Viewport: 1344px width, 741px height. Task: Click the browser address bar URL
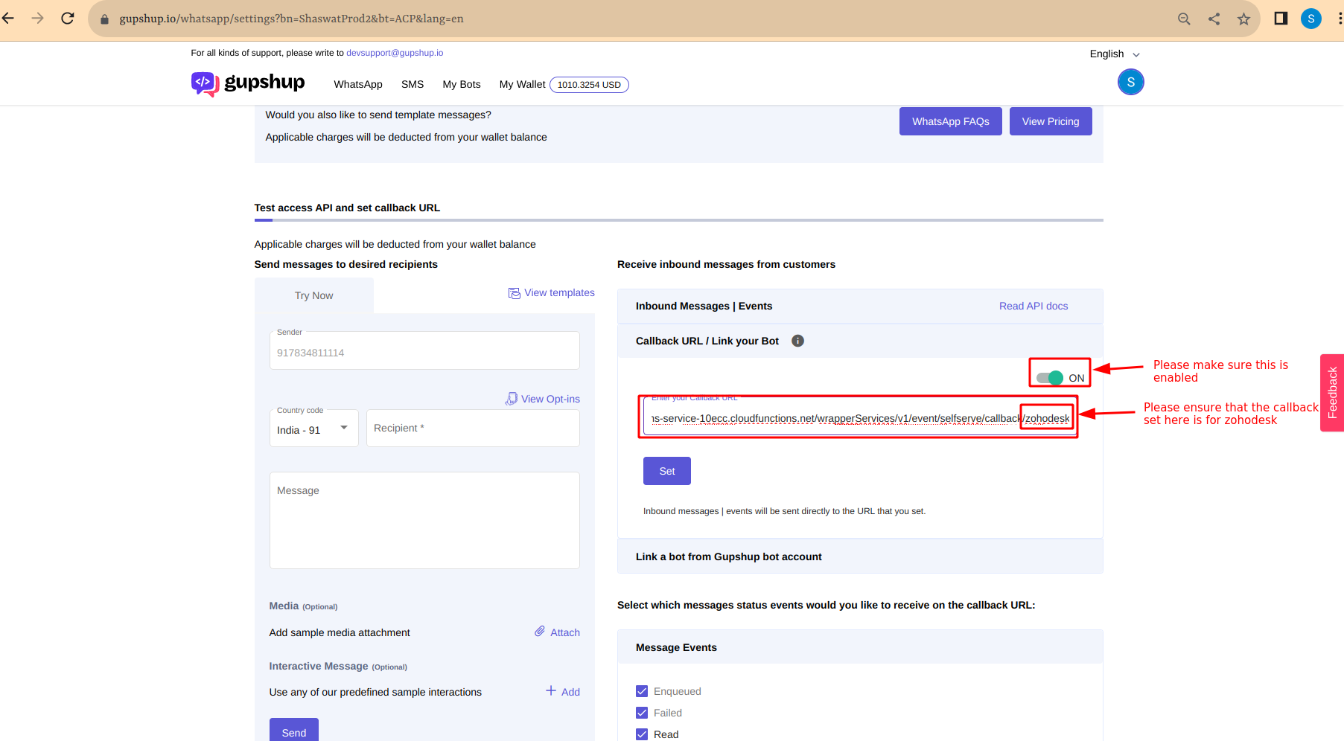tap(291, 19)
